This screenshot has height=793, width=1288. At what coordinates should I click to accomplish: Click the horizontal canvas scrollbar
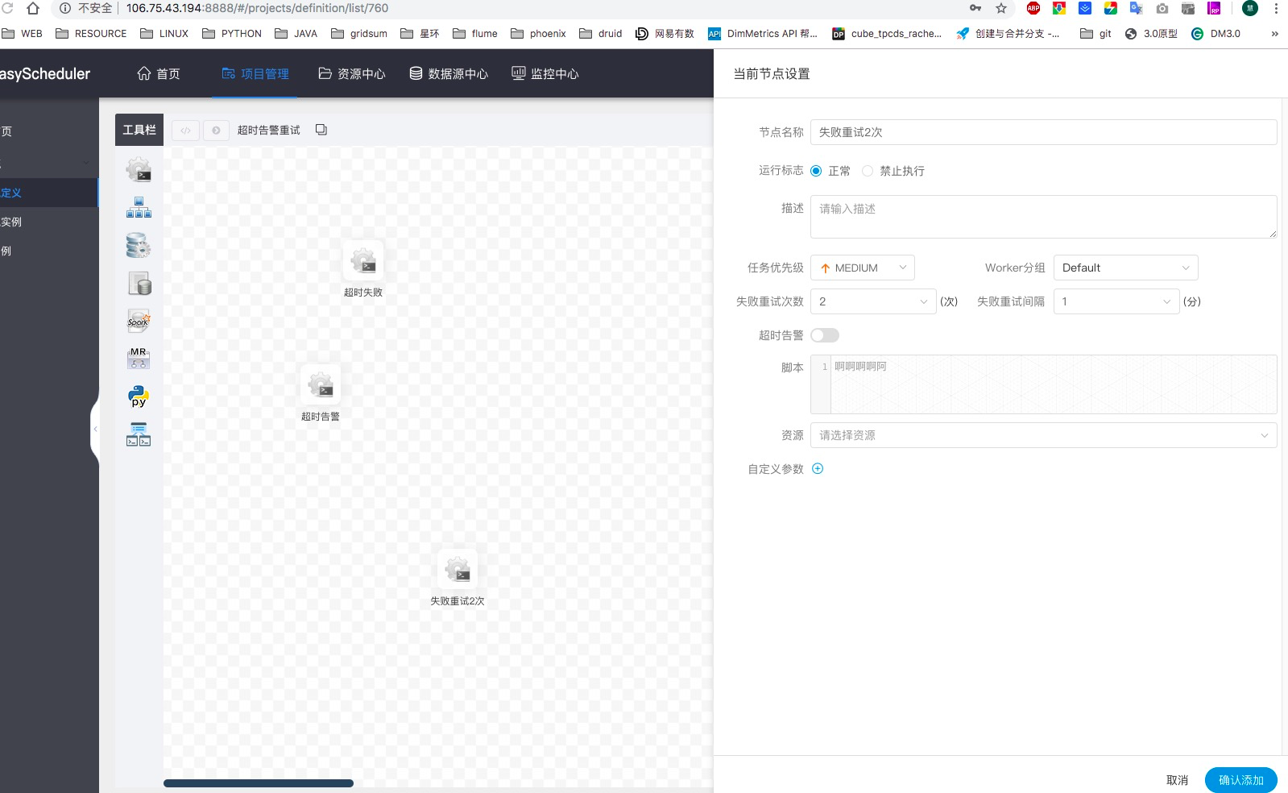[259, 783]
